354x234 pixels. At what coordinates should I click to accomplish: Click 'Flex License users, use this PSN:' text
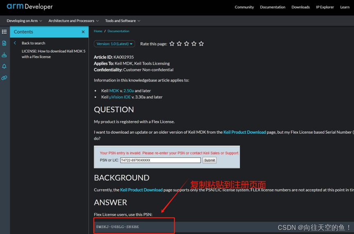coord(123,215)
